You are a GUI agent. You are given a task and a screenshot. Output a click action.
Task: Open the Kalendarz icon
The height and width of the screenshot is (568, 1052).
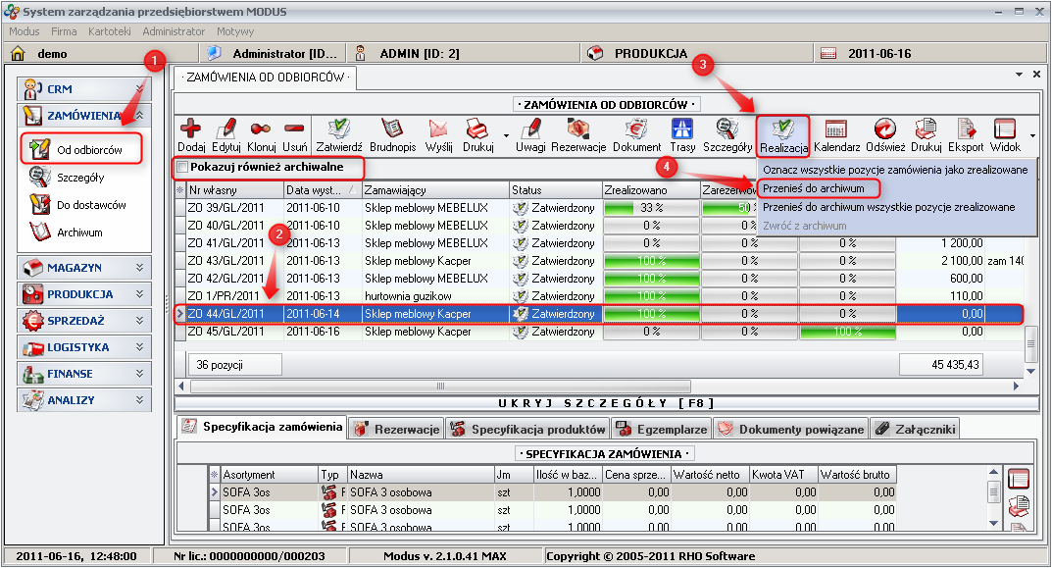coord(834,134)
